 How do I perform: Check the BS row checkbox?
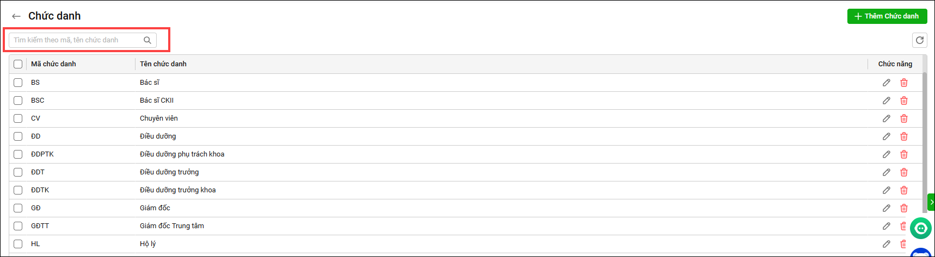[x=18, y=83]
